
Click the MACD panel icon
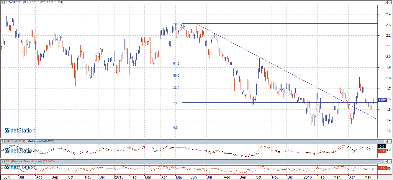[x=3, y=141]
